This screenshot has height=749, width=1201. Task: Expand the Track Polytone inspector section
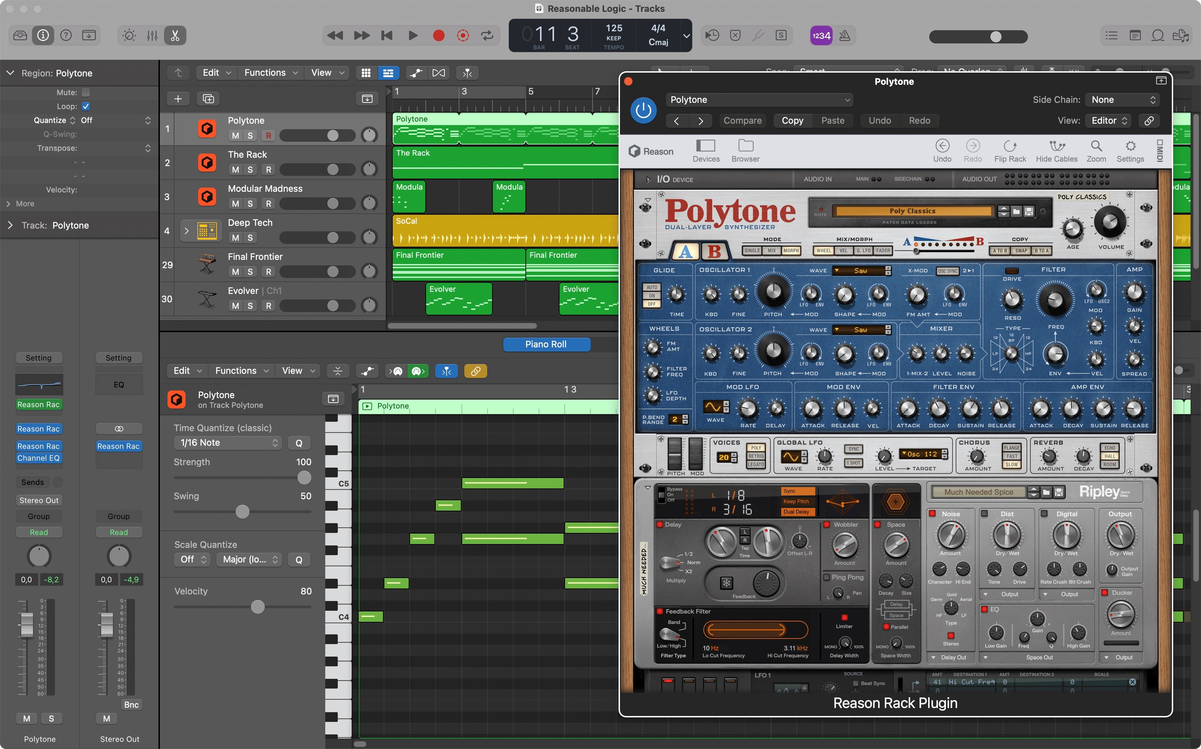pyautogui.click(x=10, y=225)
